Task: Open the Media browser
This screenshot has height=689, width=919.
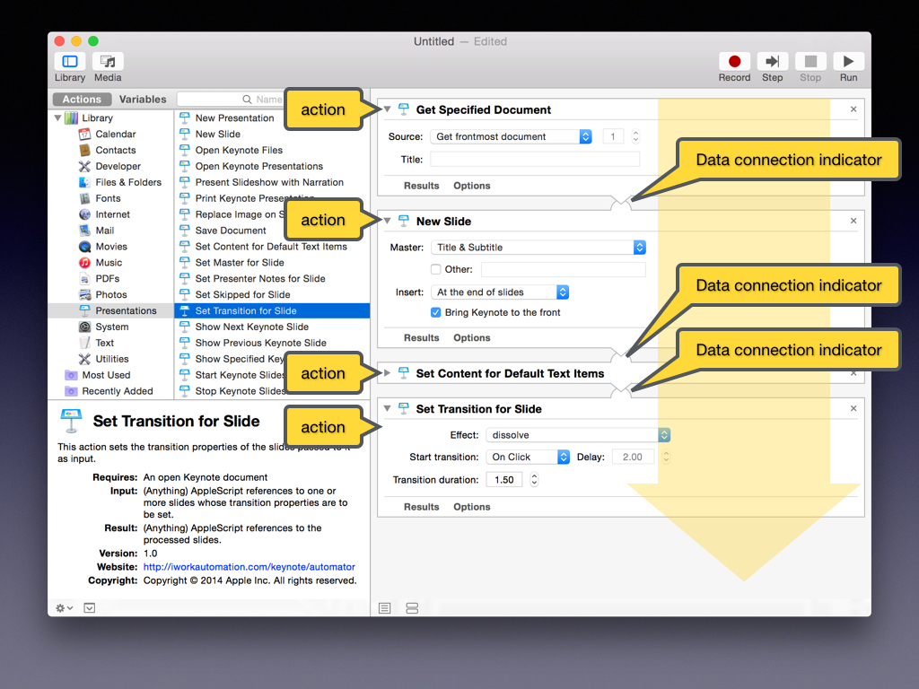Action: (108, 62)
